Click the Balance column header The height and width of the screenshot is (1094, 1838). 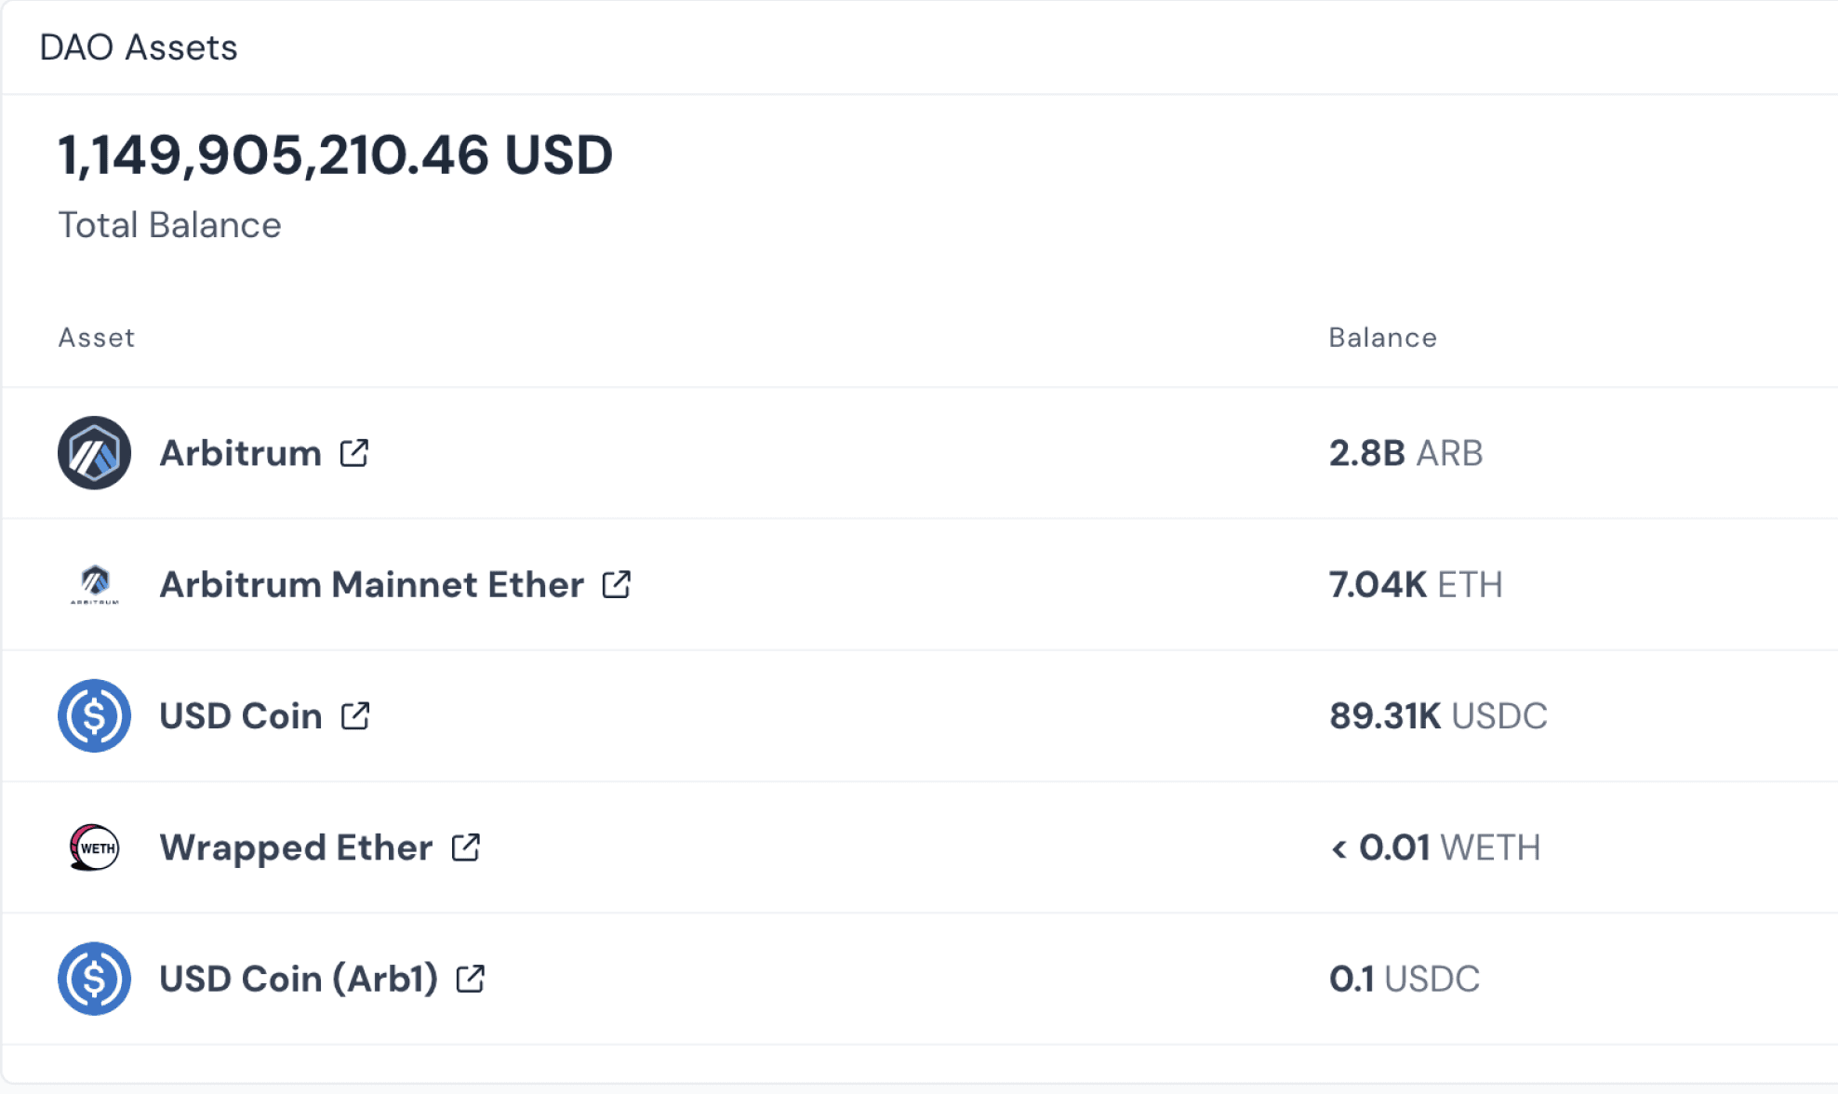[x=1383, y=338]
